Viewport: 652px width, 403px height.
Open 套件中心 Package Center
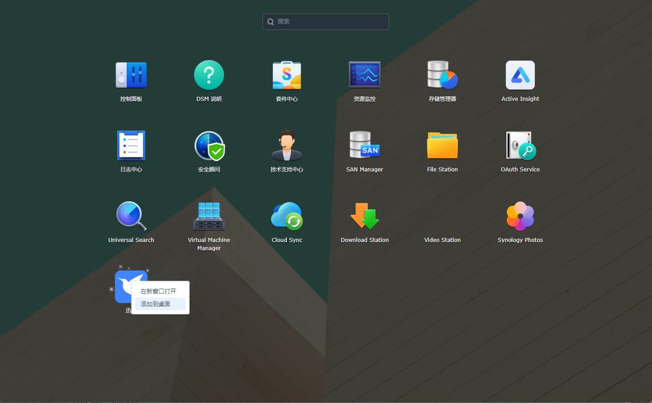[287, 75]
